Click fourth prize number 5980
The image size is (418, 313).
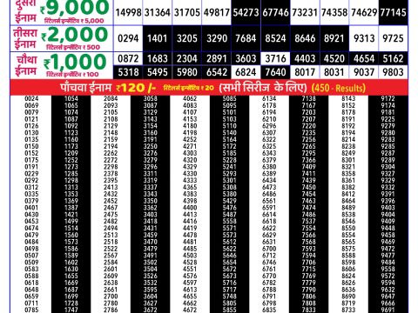[187, 72]
